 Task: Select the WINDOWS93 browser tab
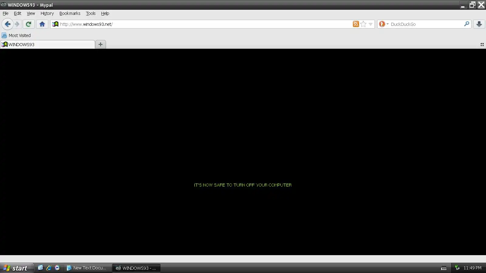pyautogui.click(x=48, y=45)
